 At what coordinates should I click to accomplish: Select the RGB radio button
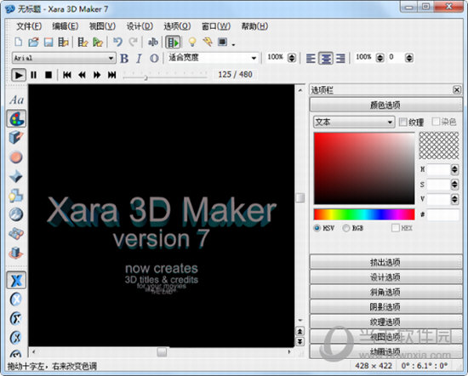346,228
